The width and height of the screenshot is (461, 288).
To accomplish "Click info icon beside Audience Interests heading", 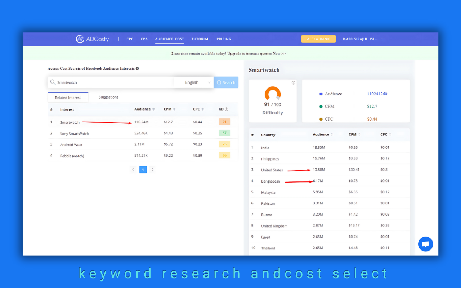I will (137, 68).
